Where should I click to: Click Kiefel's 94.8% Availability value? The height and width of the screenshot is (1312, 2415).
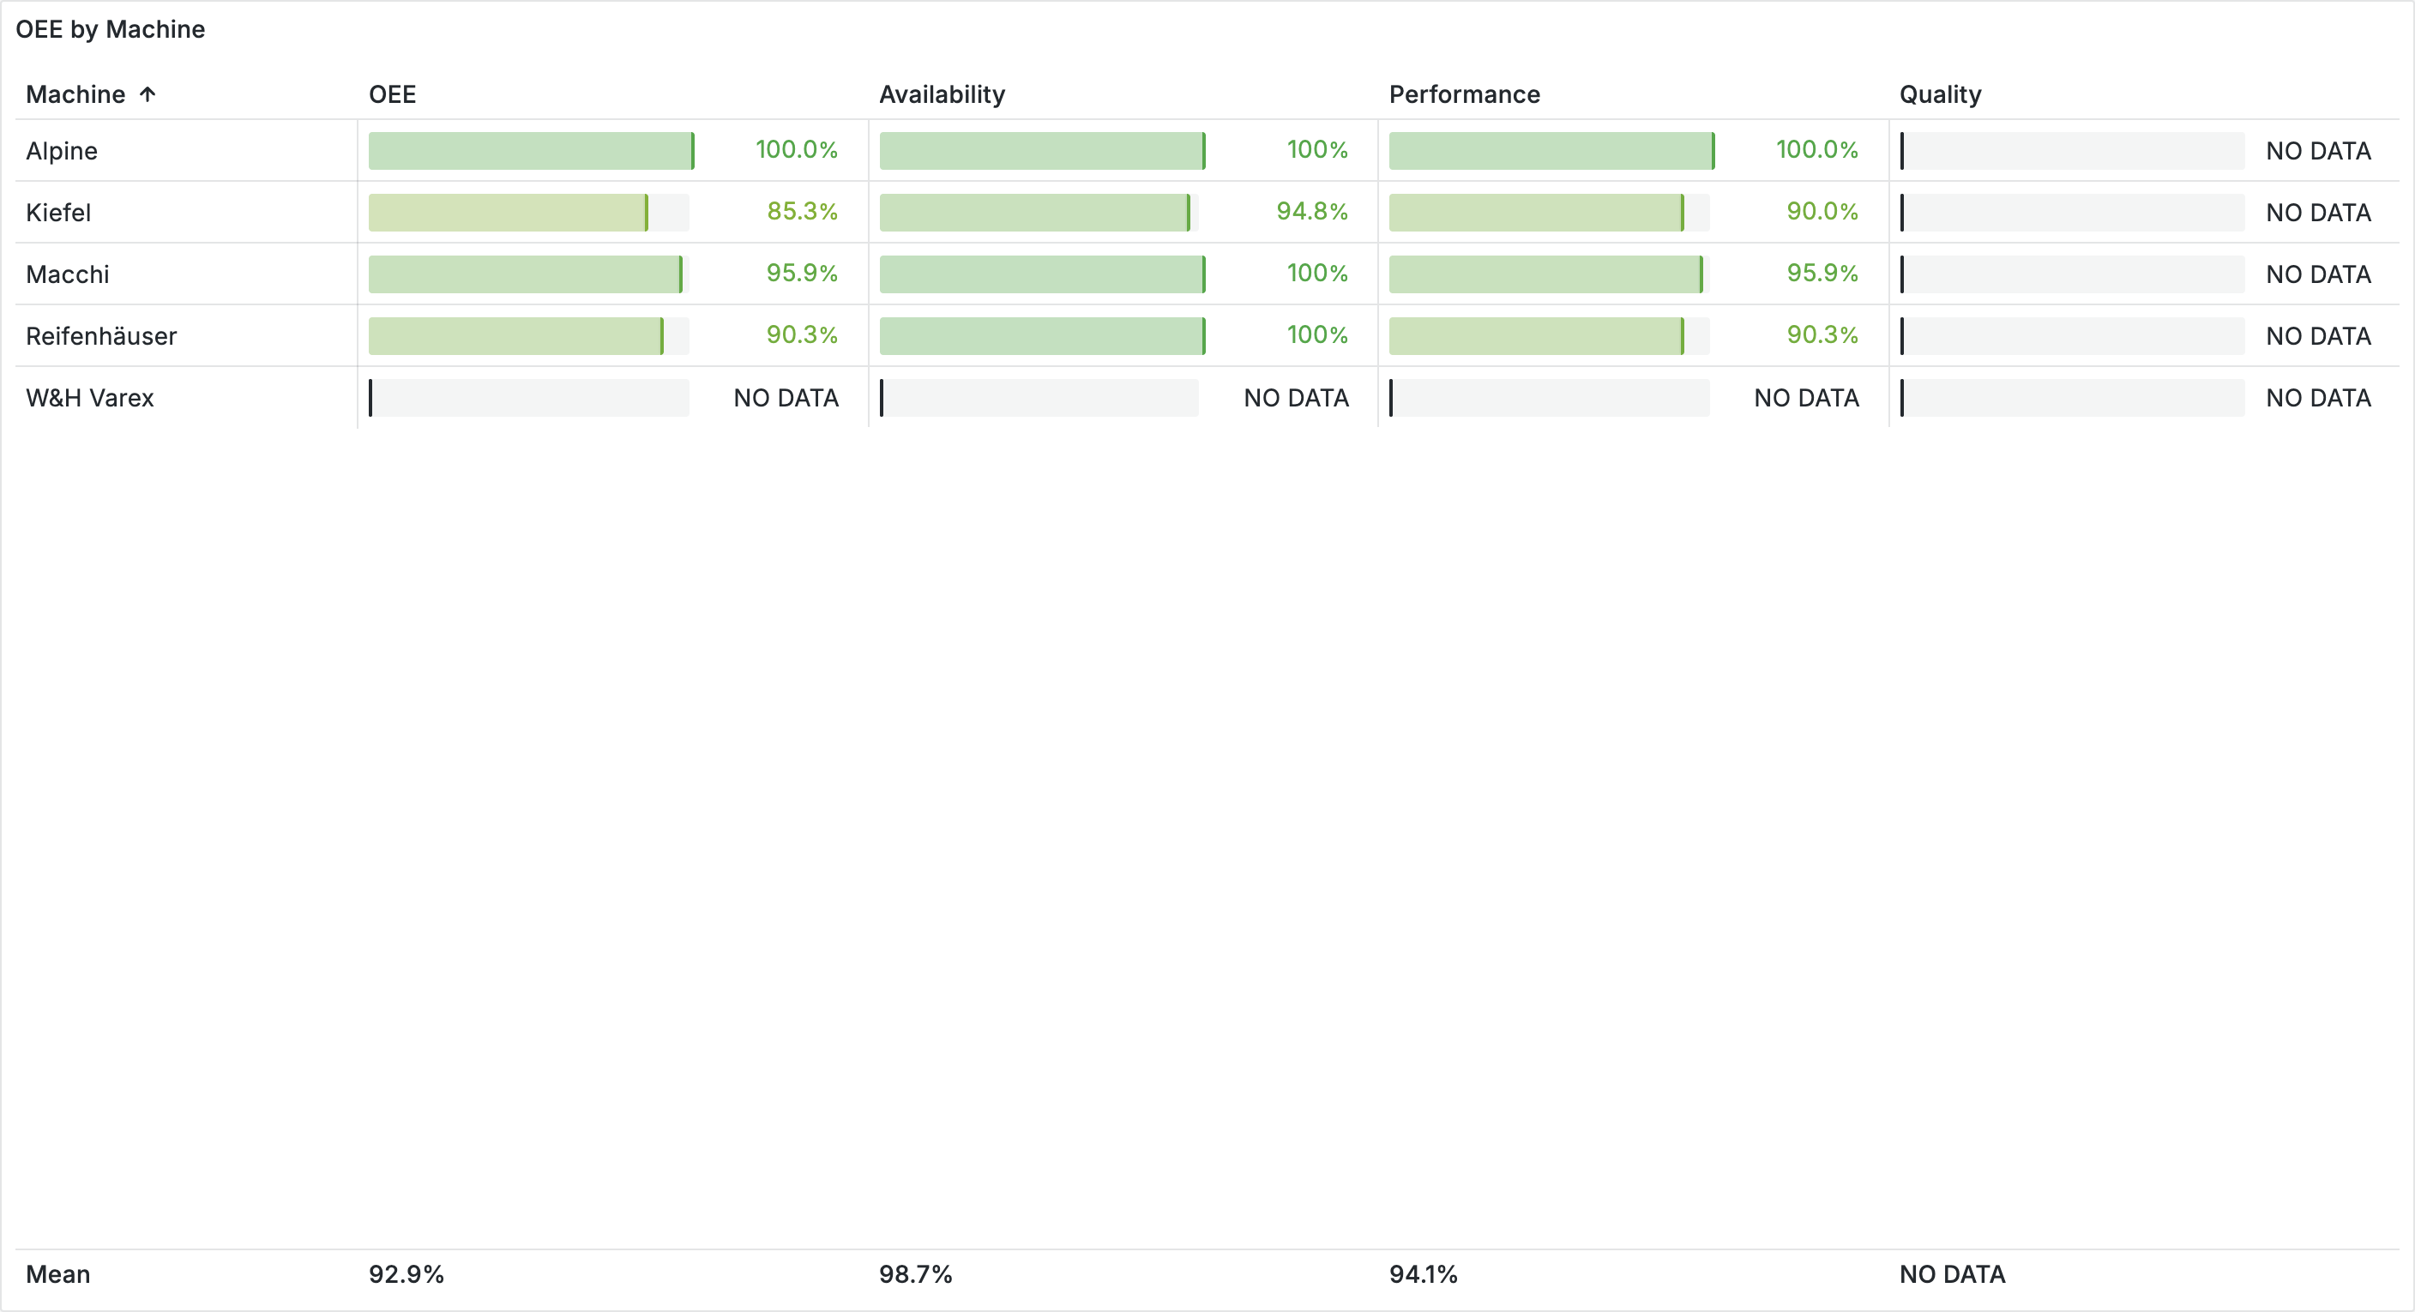click(1310, 212)
